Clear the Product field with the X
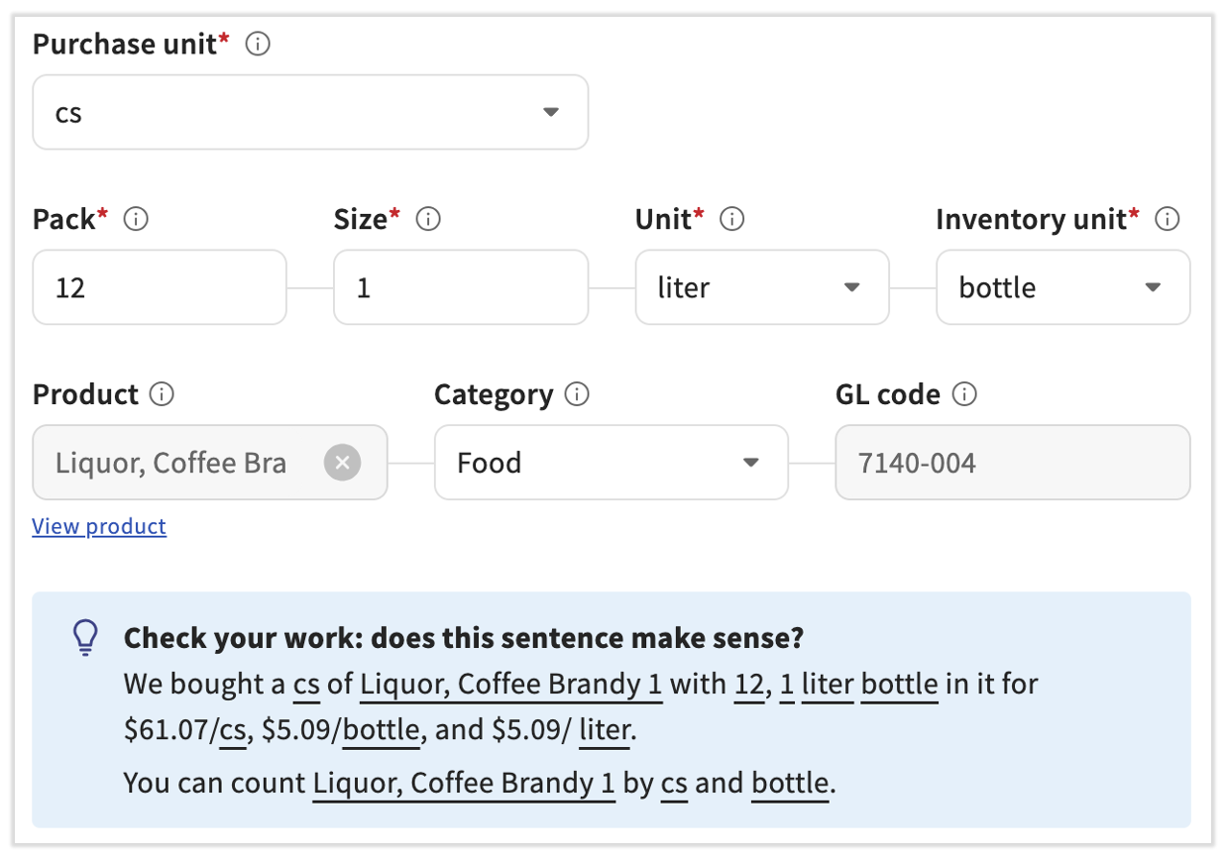Screen dimensions: 1225x856 coord(342,463)
